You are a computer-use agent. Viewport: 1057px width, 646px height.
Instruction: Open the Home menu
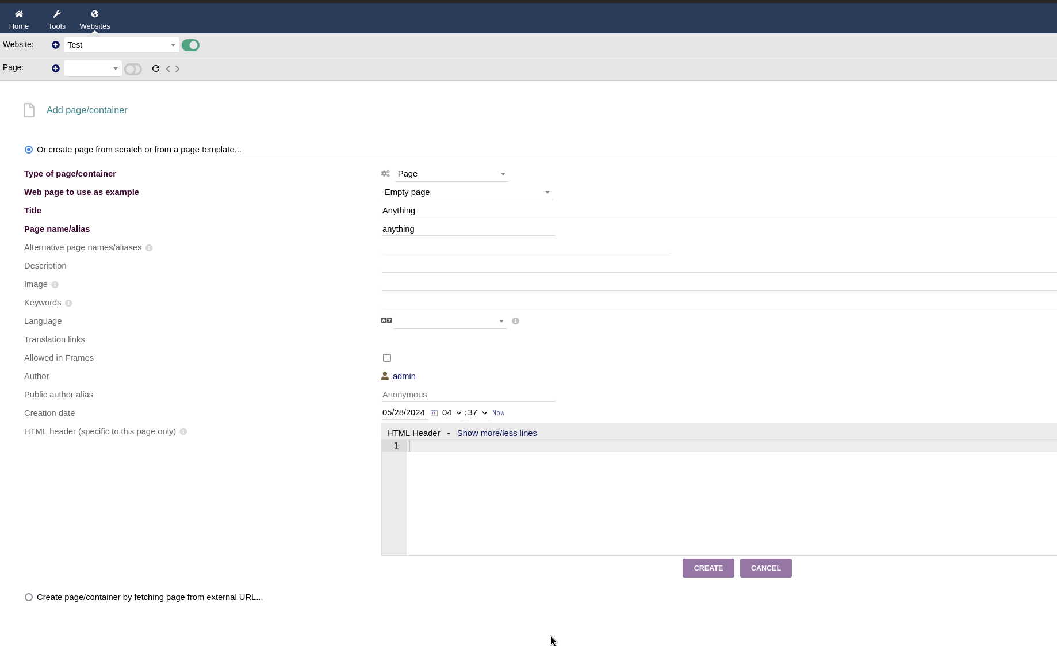point(19,20)
